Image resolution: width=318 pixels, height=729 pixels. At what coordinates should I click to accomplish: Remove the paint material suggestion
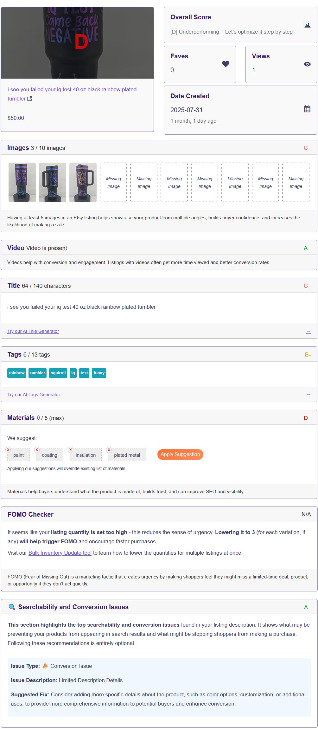click(8, 449)
